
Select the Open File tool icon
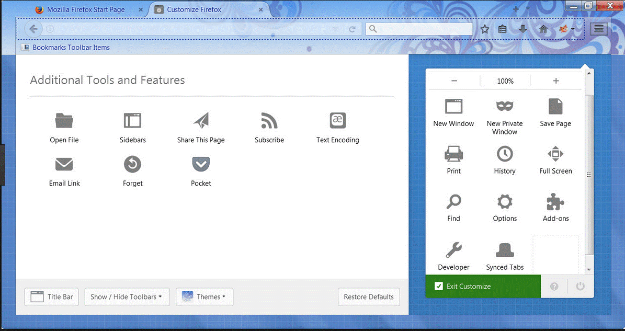(x=64, y=120)
